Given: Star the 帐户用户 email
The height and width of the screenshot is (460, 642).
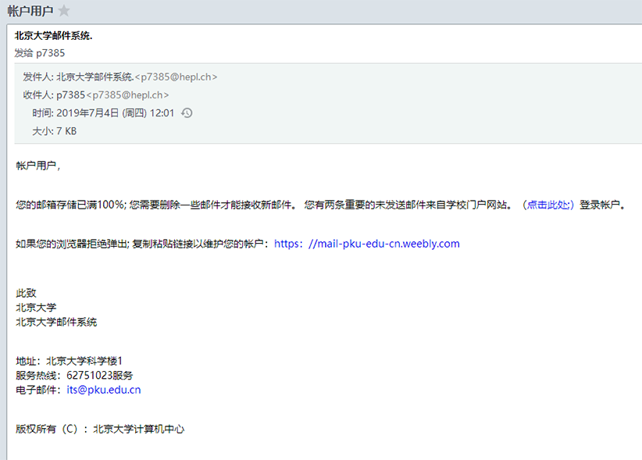Looking at the screenshot, I should coord(64,11).
